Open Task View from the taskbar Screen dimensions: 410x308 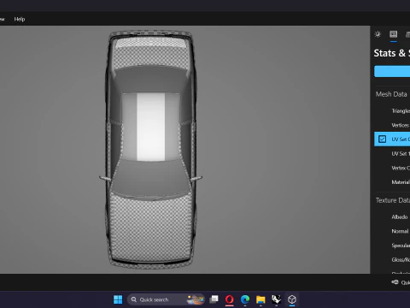pyautogui.click(x=214, y=299)
